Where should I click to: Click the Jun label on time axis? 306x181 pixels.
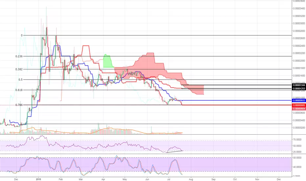[x=147, y=179]
